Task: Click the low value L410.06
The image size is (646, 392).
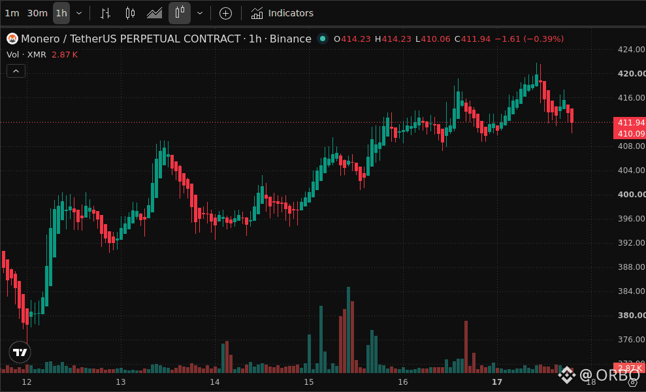Action: (432, 39)
